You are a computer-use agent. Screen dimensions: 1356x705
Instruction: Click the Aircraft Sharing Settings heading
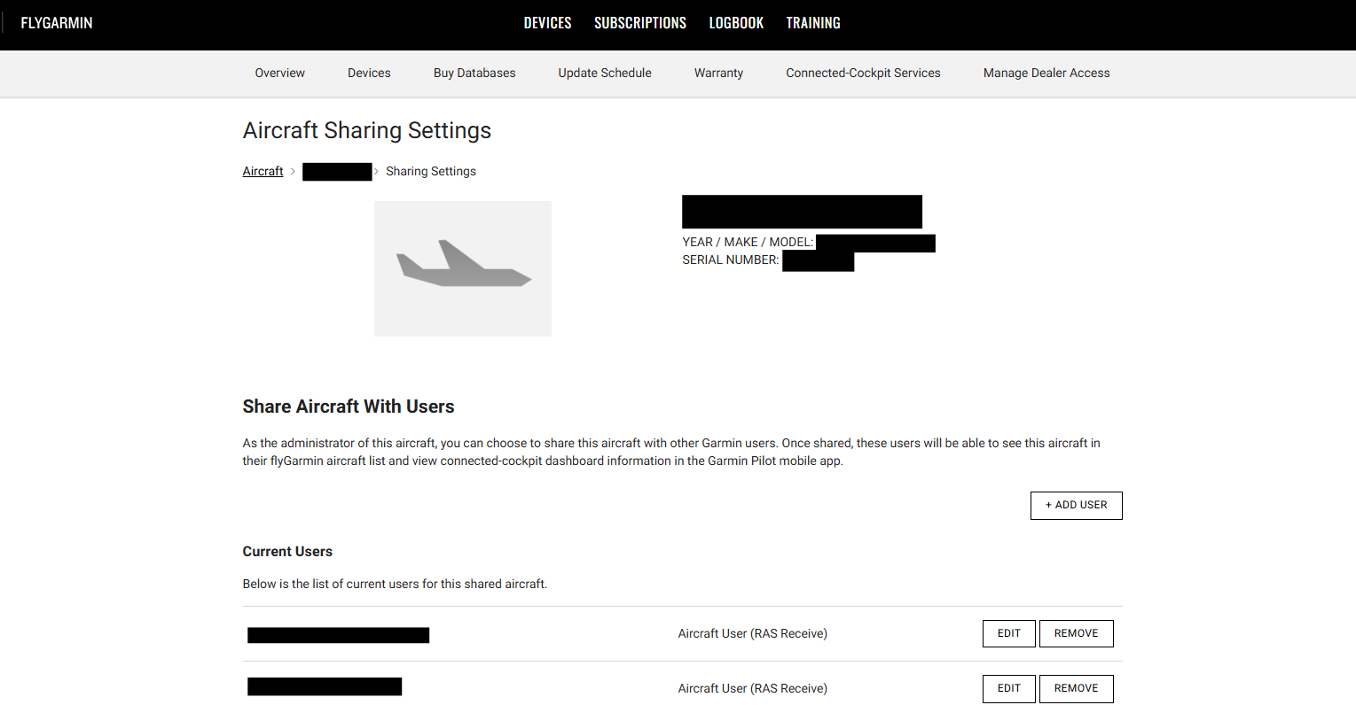[x=367, y=130]
